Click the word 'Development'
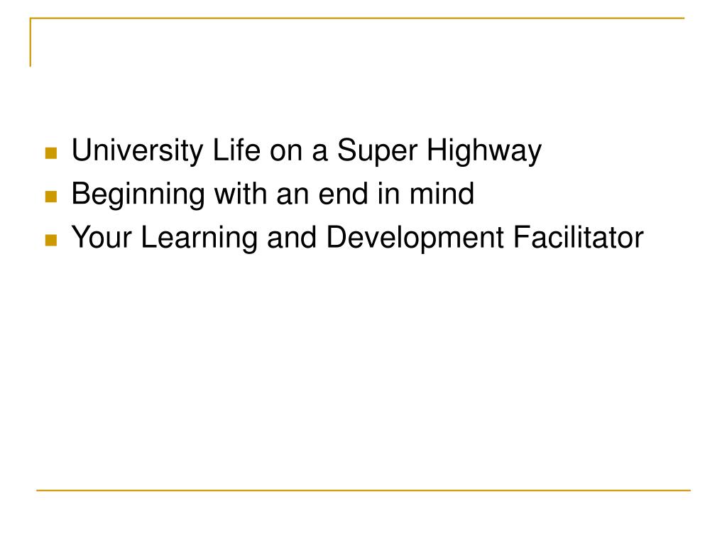 pyautogui.click(x=415, y=238)
